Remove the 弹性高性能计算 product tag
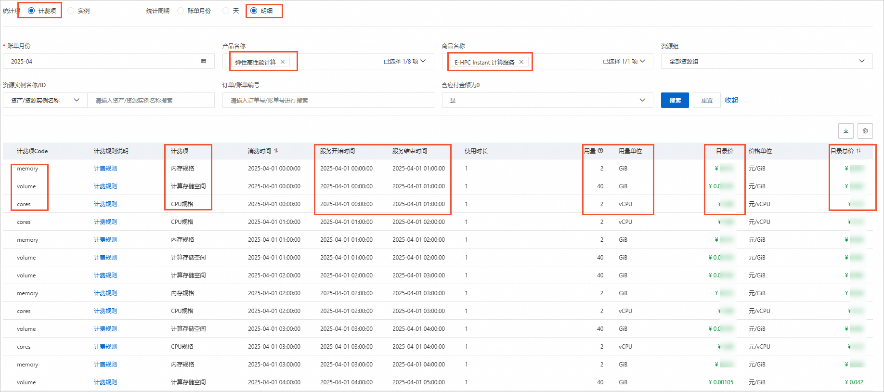Screen dimensions: 884x392 (283, 62)
